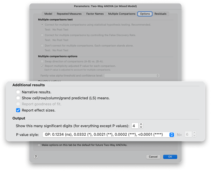The height and width of the screenshot is (171, 211).
Task: Click the Cancel button
Action: pos(153,157)
